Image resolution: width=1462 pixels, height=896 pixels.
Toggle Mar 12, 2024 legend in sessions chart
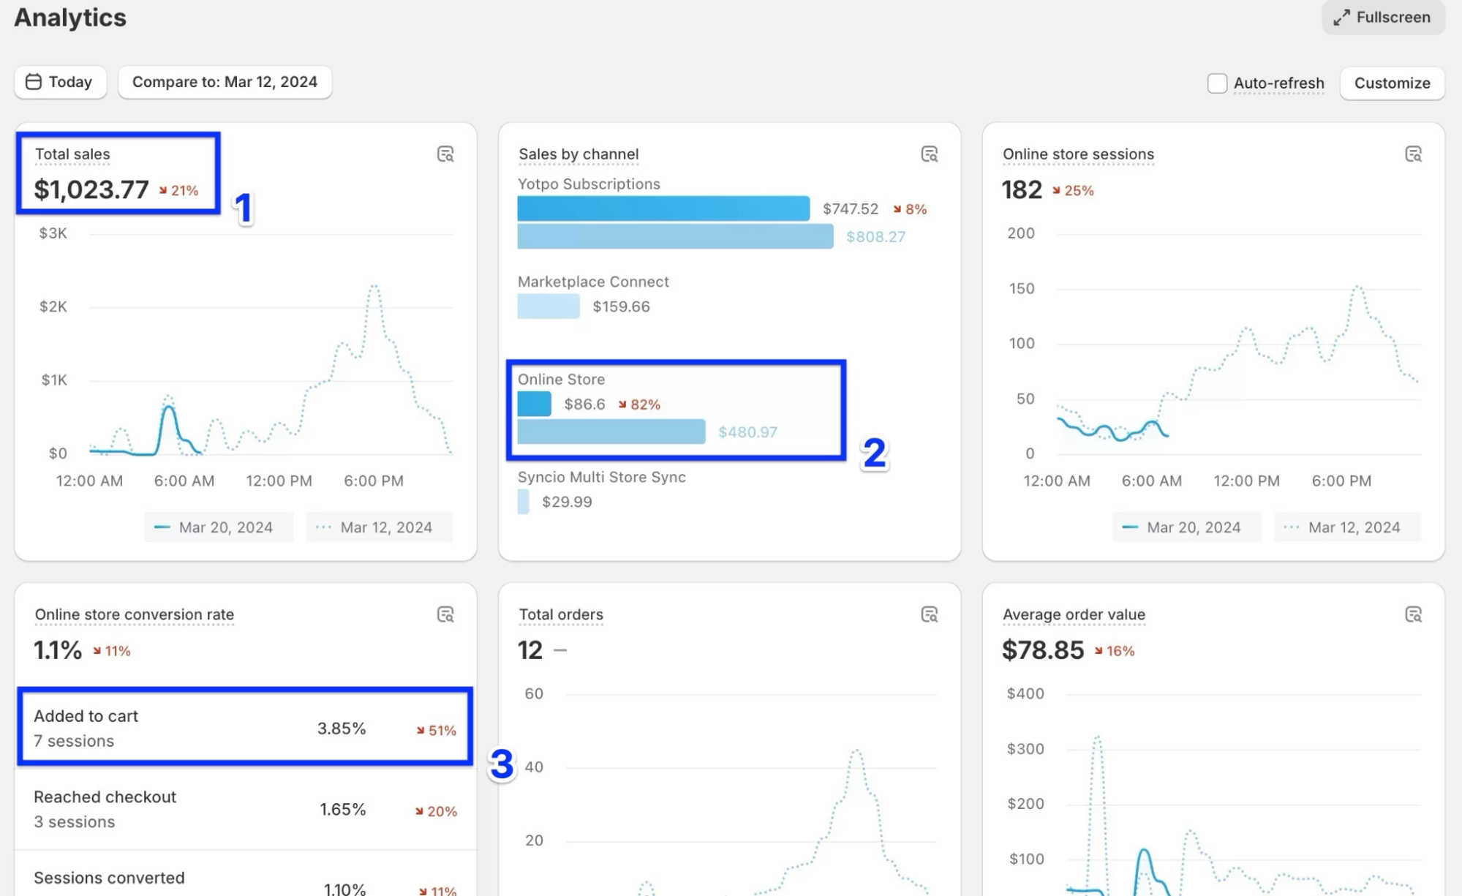coord(1346,527)
